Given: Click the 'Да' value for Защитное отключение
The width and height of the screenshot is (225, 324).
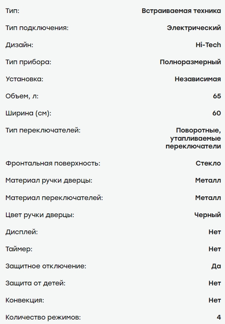Looking at the screenshot, I should [x=216, y=266].
